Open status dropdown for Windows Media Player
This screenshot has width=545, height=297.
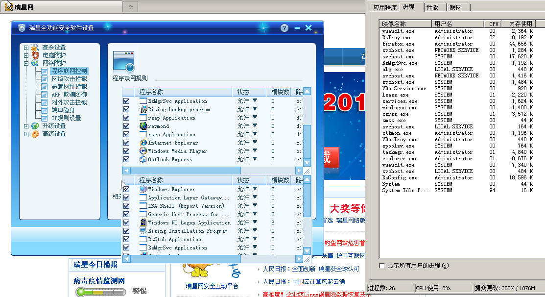coord(255,150)
